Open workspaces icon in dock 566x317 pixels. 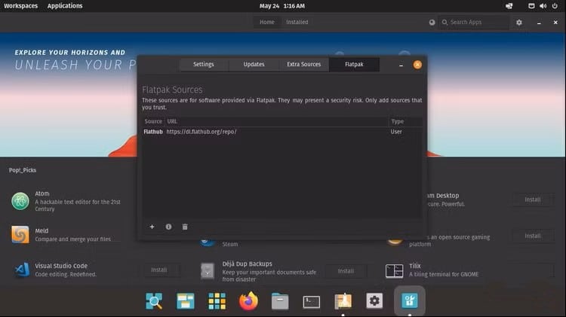186,301
